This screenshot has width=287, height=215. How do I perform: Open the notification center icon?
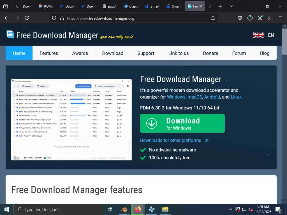point(278,210)
